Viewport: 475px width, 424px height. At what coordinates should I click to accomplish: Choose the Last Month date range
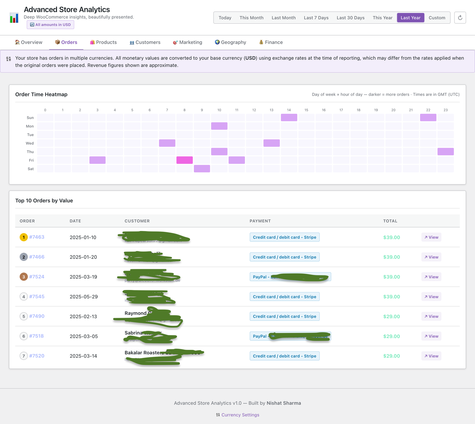click(x=284, y=18)
